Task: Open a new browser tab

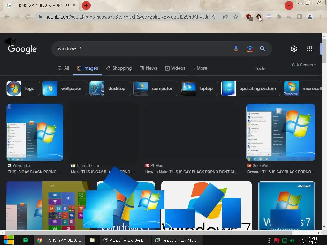Action: [86, 5]
